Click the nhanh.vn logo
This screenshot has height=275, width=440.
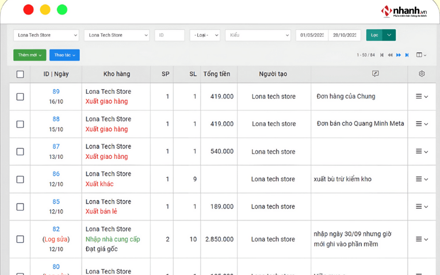404,12
